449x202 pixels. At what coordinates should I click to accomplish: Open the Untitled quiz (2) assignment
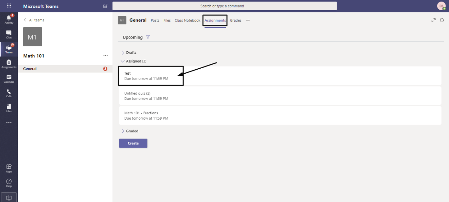click(280, 96)
